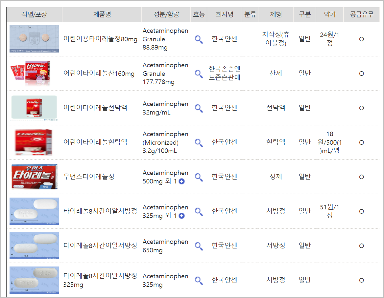The image size is (384, 298).
Task: Click dosage form 산제
Action: 276,73
